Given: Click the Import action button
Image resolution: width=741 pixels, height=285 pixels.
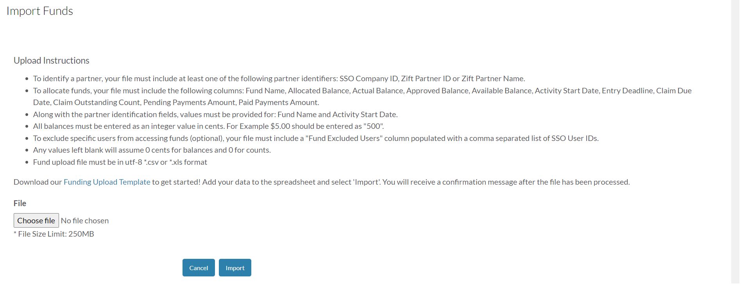Looking at the screenshot, I should 234,267.
